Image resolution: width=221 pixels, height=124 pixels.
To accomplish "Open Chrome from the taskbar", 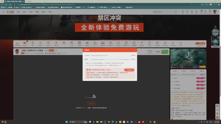I will click(x=154, y=122).
